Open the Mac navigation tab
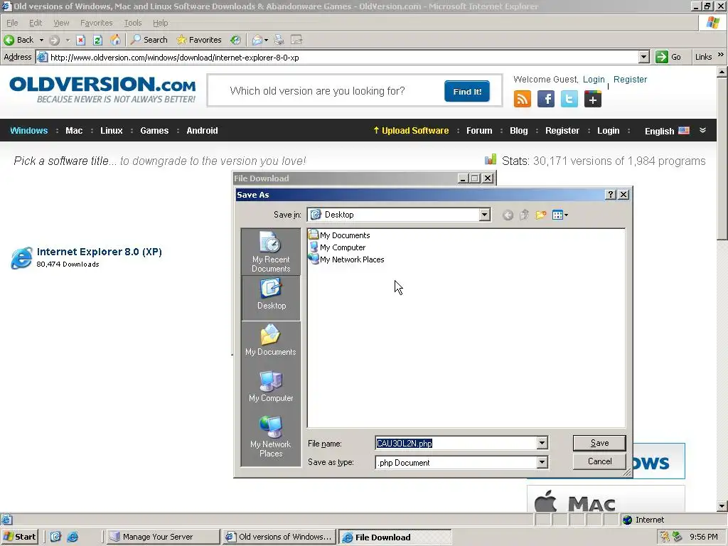The width and height of the screenshot is (728, 546). click(74, 131)
